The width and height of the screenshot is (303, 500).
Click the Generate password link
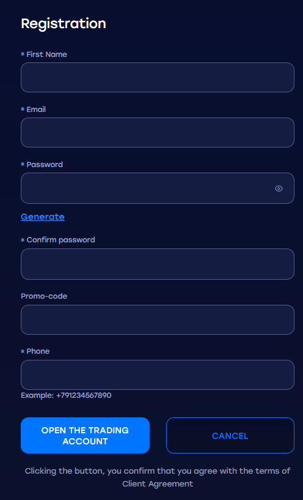[43, 217]
